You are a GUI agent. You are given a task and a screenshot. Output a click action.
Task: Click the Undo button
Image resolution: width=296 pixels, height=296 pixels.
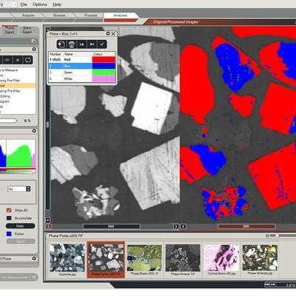pos(21,226)
